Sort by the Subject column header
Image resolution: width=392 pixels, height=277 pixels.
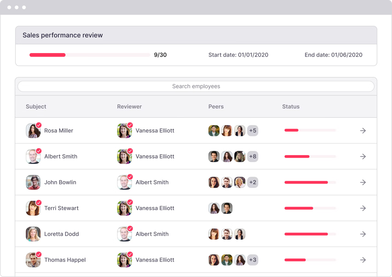[36, 107]
